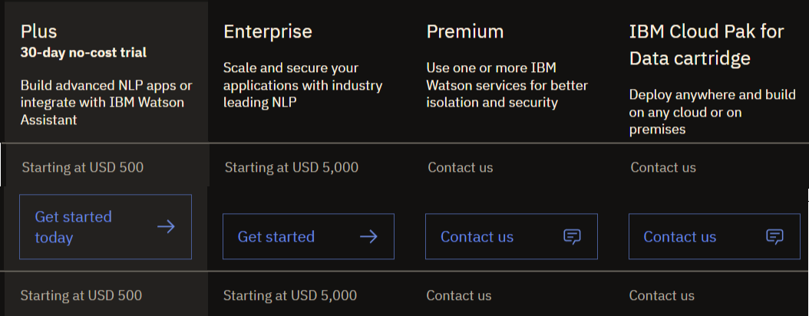
Task: Select the Enterprise plan heading
Action: pyautogui.click(x=268, y=31)
